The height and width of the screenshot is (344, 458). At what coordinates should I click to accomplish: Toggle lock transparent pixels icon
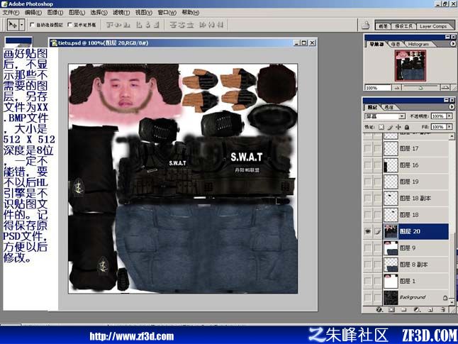(x=381, y=127)
